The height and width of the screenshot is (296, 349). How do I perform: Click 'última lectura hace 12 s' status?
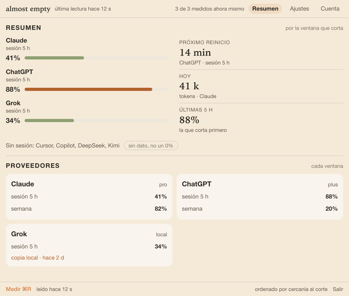click(83, 9)
